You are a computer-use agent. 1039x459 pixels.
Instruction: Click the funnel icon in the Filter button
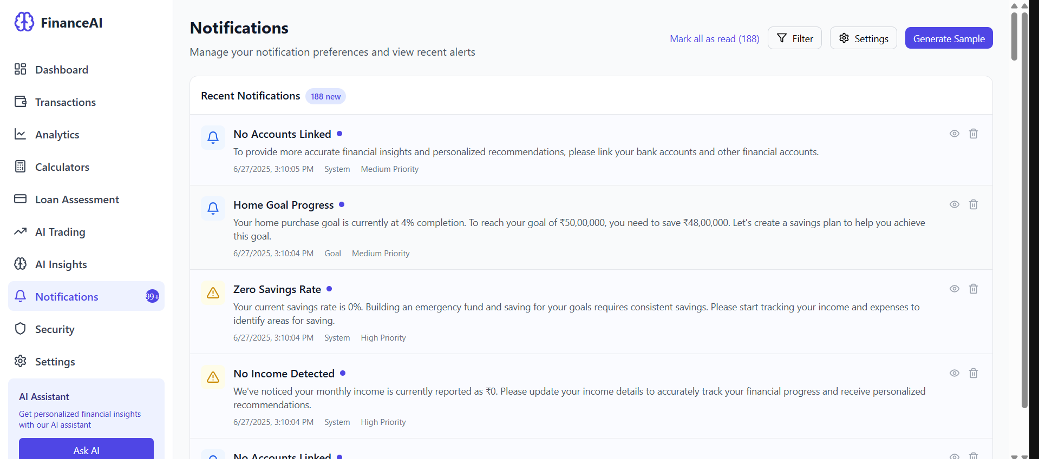point(781,38)
